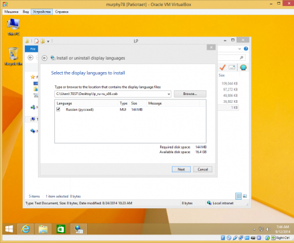Show hidden tray icons arrow
The height and width of the screenshot is (243, 294).
254,229
